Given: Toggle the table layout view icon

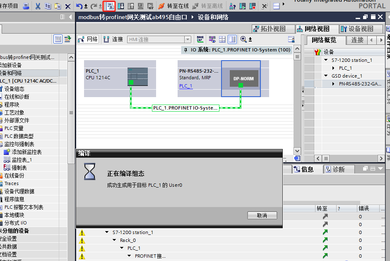Looking at the screenshot, I should 232,39.
